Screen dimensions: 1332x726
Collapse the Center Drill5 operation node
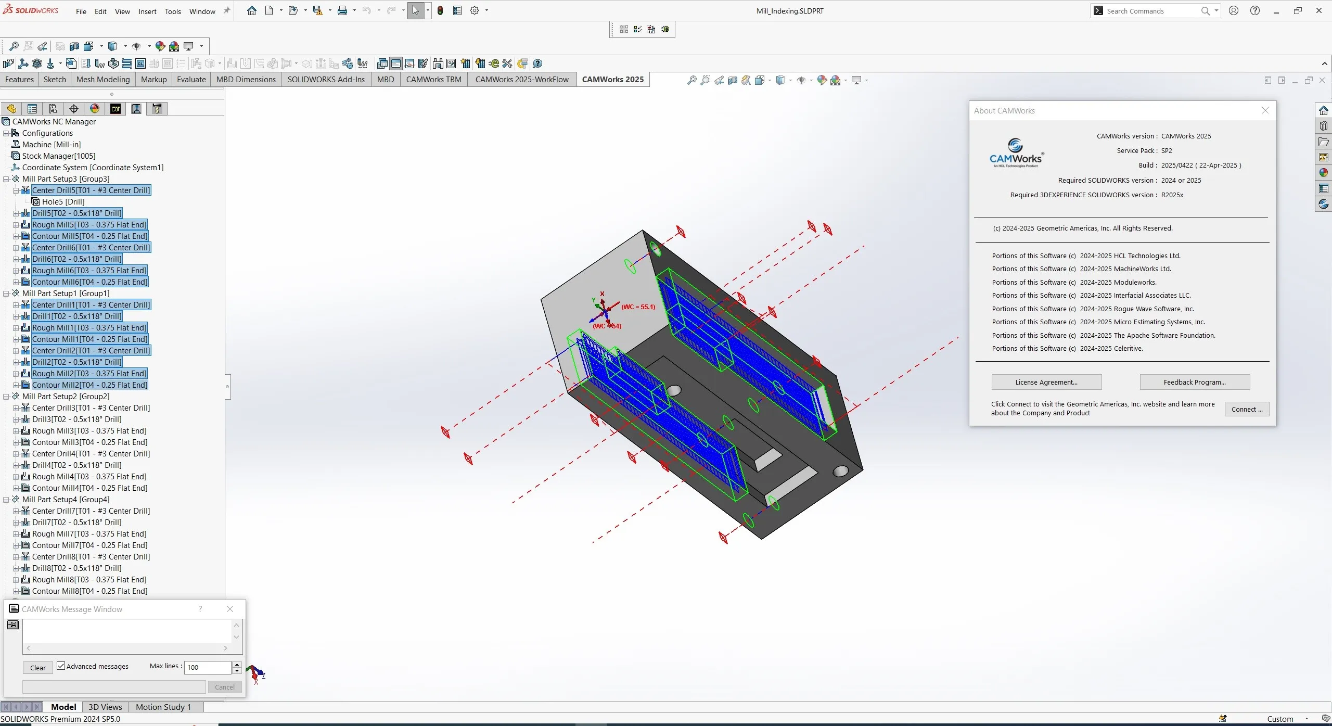16,190
